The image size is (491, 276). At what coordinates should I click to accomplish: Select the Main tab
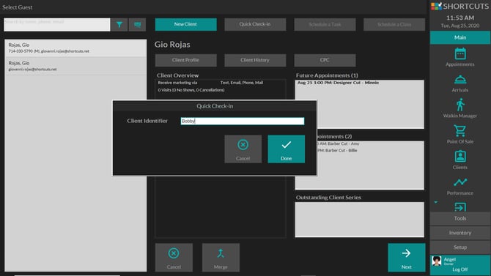pyautogui.click(x=459, y=37)
